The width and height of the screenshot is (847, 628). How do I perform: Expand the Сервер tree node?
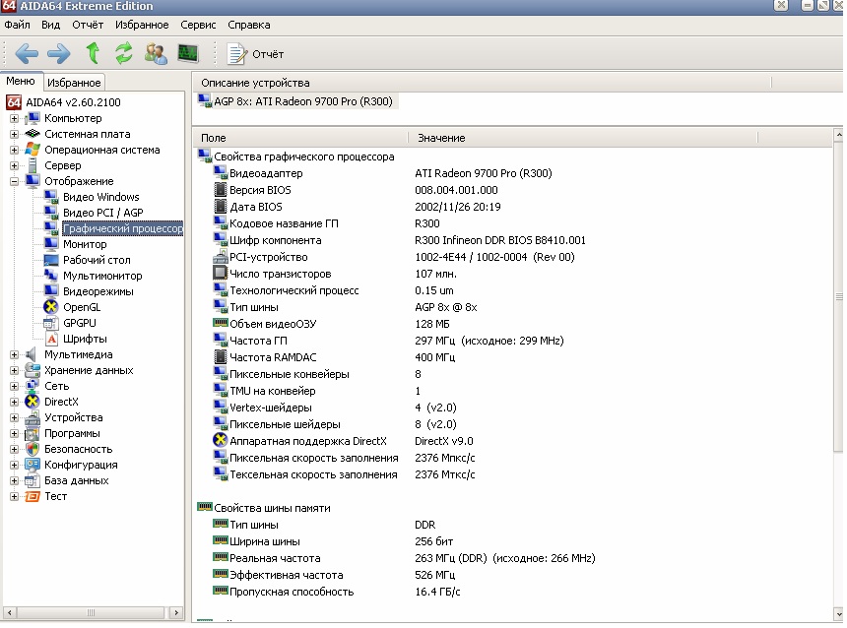(x=14, y=165)
